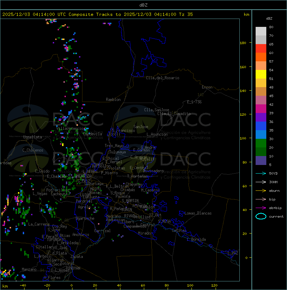
Task: Click the dBZ title at top
Action: pyautogui.click(x=143, y=5)
